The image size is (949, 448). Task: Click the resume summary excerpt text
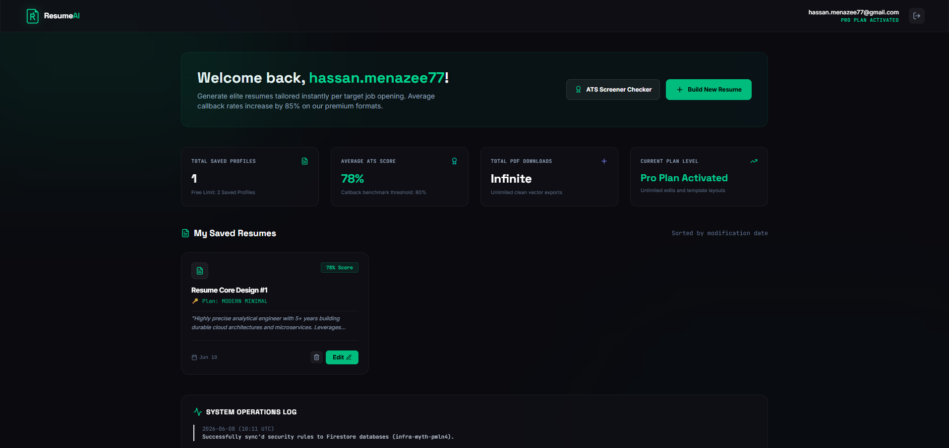point(269,323)
